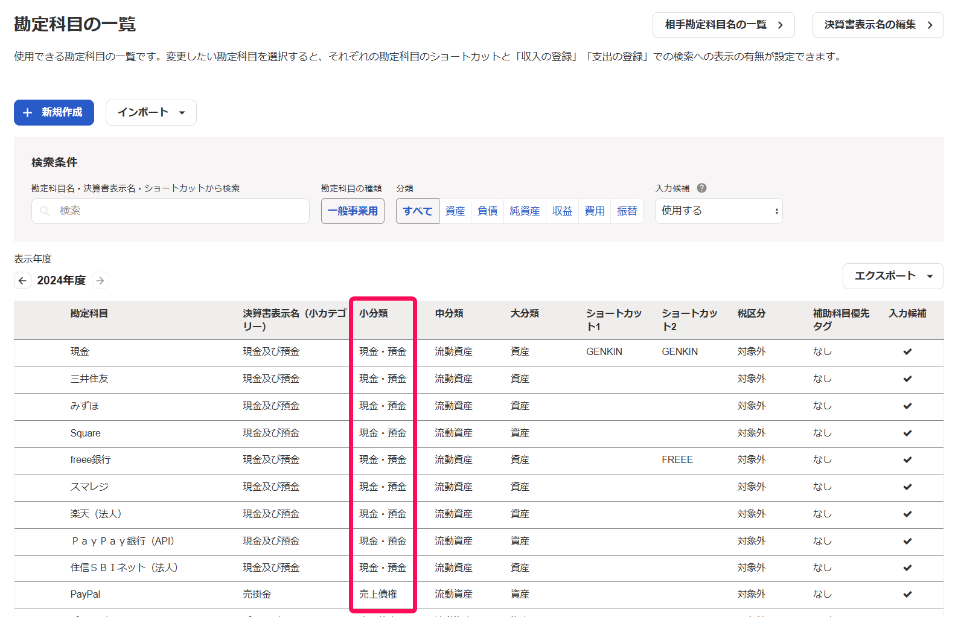The height and width of the screenshot is (617, 961).
Task: Click the 中分類 column header
Action: (x=449, y=313)
